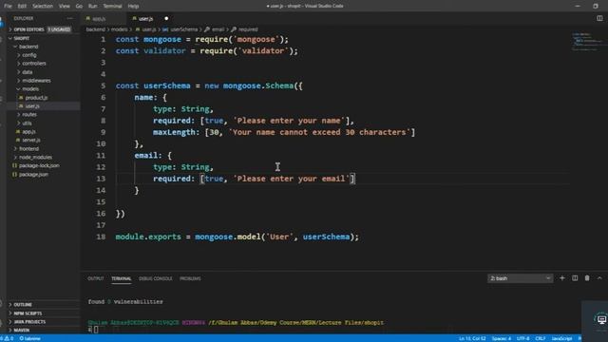Expand the node_modules folder

pyautogui.click(x=44, y=157)
